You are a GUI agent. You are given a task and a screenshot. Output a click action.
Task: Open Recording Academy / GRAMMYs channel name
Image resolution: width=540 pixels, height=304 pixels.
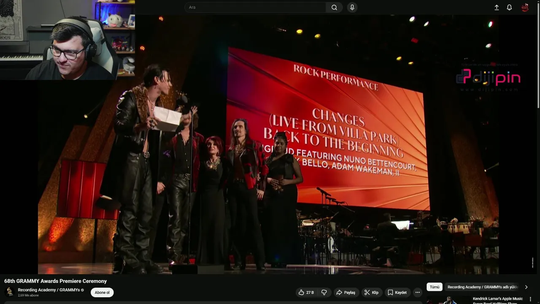point(49,290)
